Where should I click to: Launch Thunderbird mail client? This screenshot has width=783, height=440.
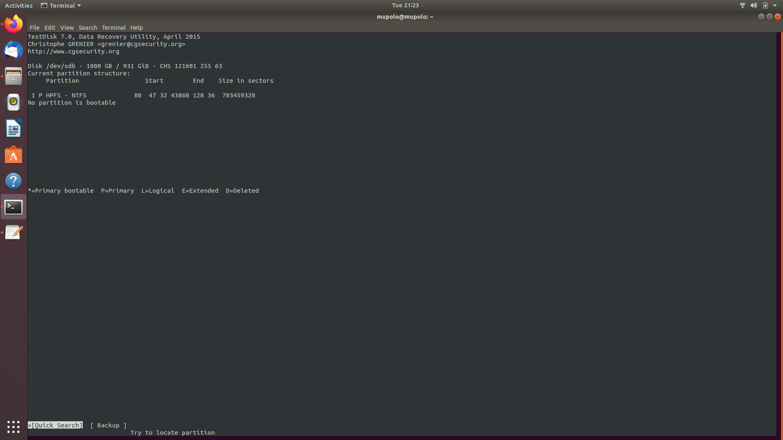coord(13,50)
